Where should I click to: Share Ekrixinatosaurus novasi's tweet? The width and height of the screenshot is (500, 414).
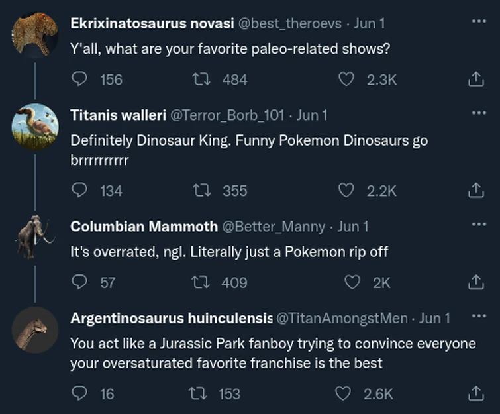(x=474, y=79)
